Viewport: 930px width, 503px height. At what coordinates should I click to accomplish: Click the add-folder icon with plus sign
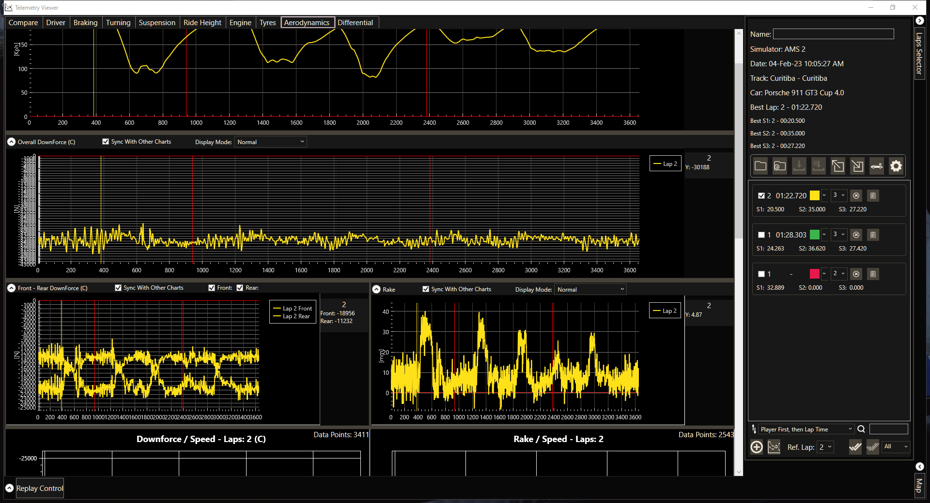pos(780,166)
